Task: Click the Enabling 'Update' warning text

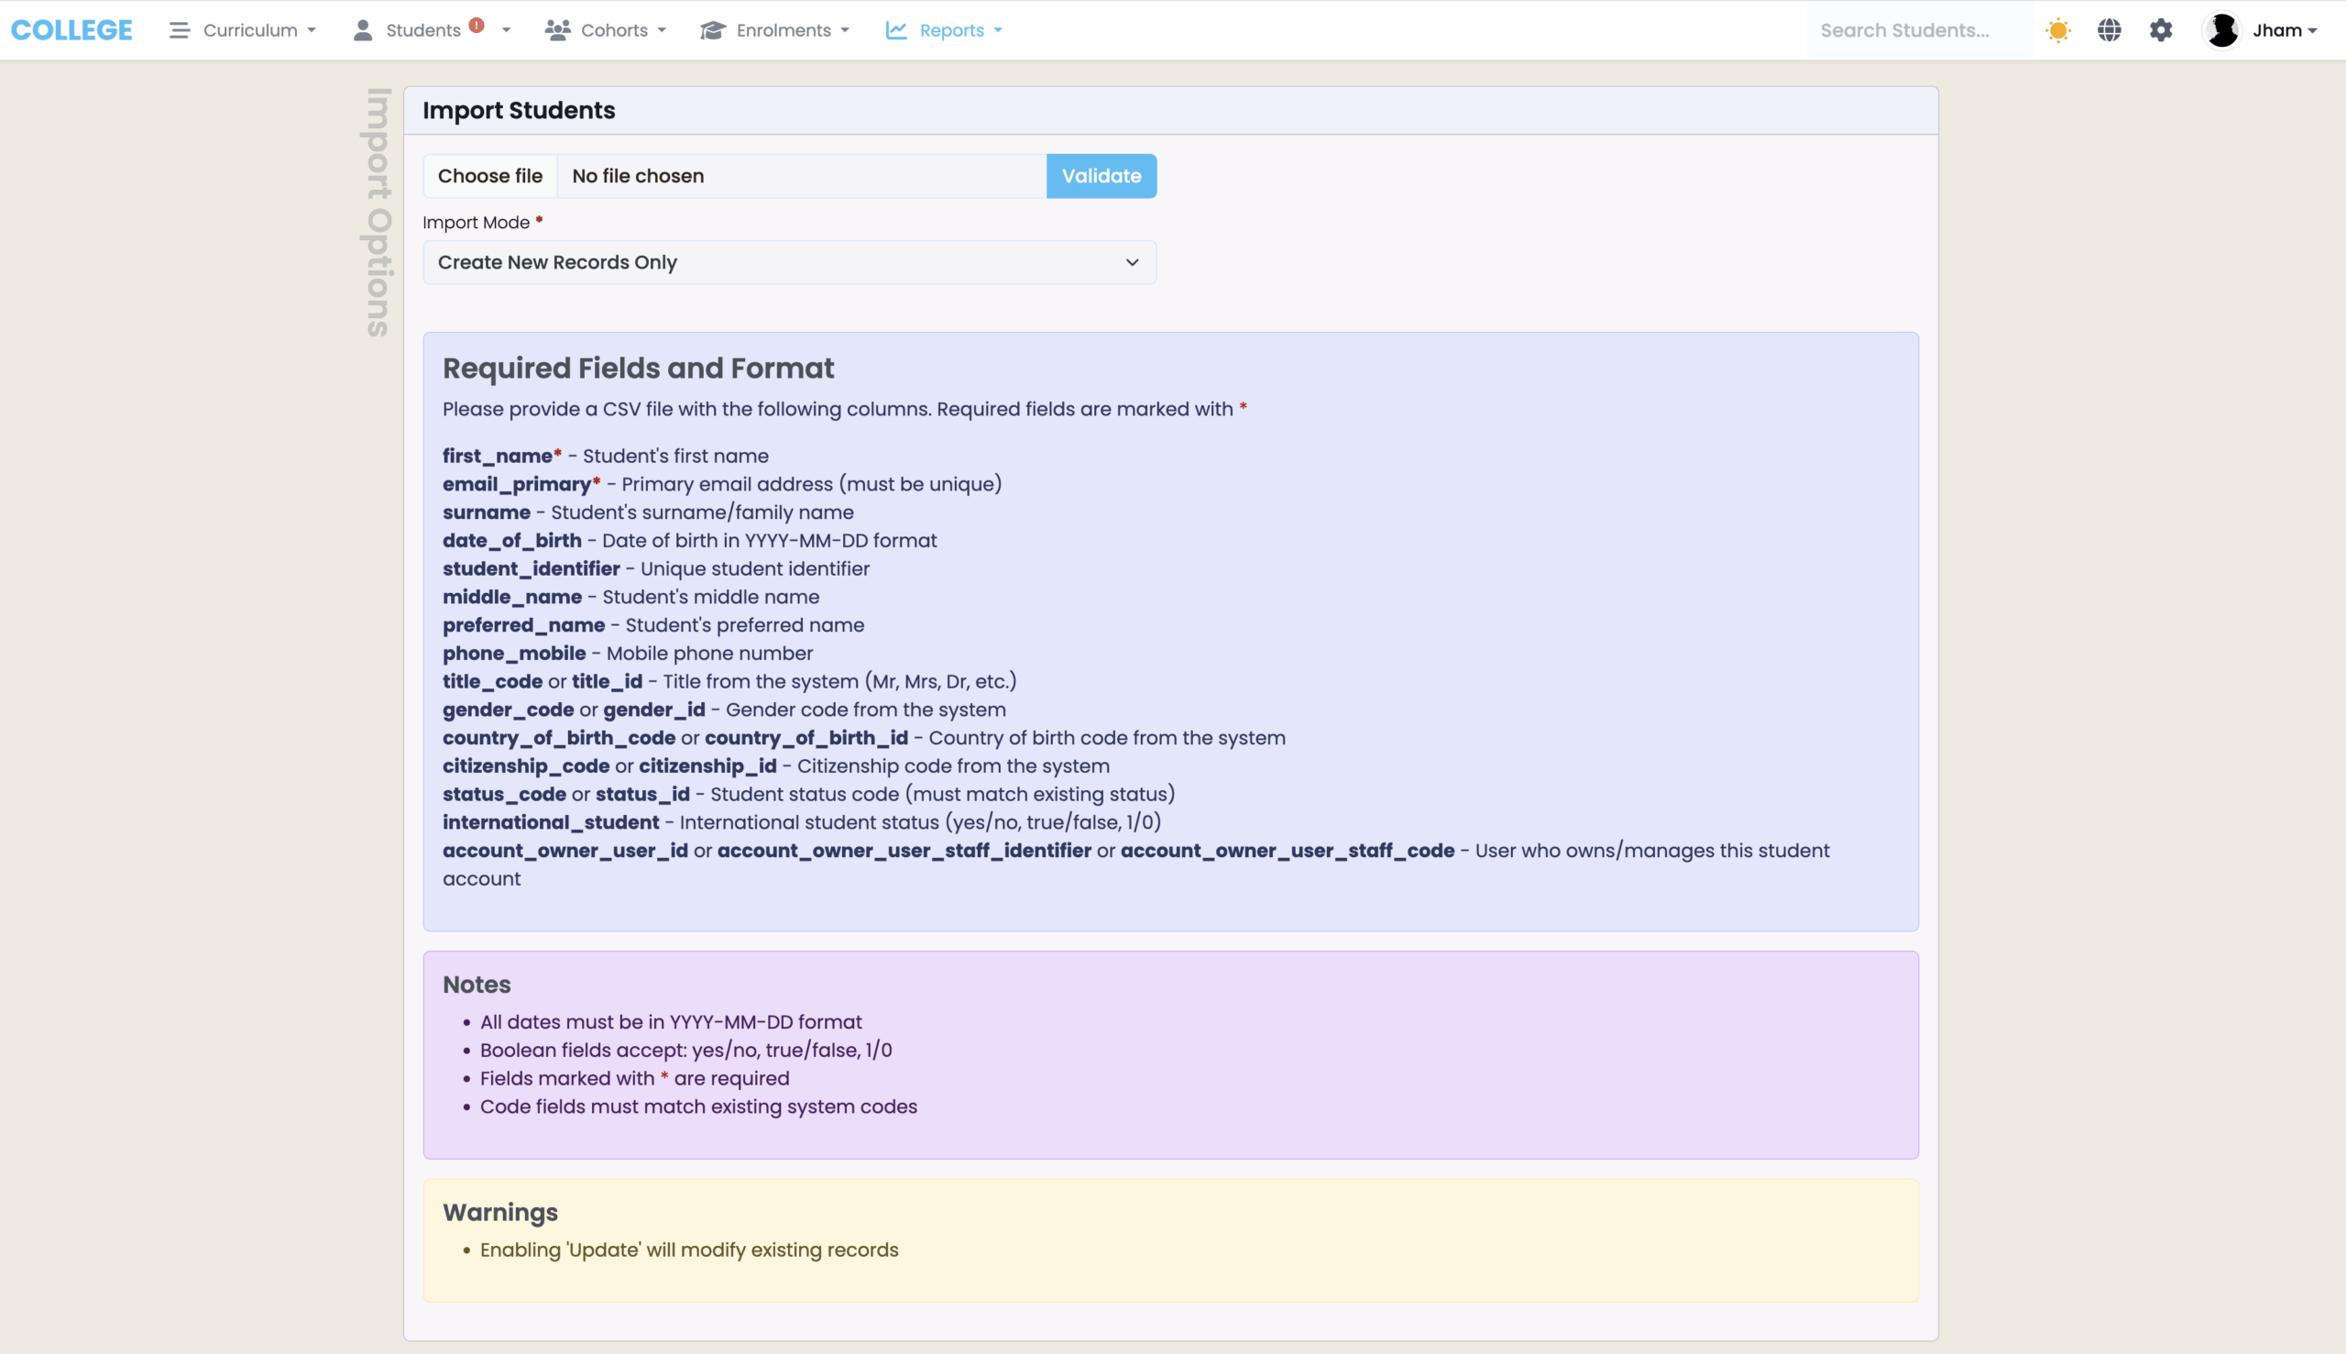Action: (x=689, y=1249)
